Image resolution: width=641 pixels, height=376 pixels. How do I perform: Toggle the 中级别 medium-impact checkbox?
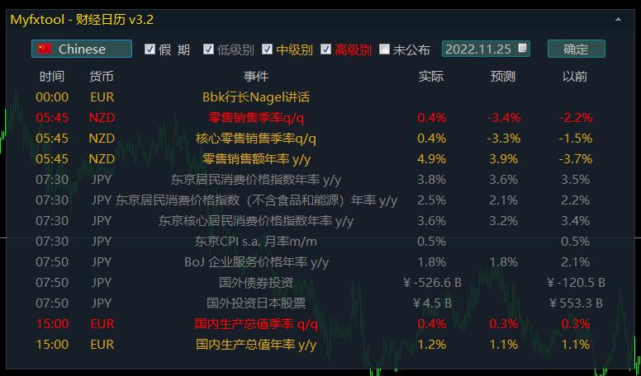(267, 49)
